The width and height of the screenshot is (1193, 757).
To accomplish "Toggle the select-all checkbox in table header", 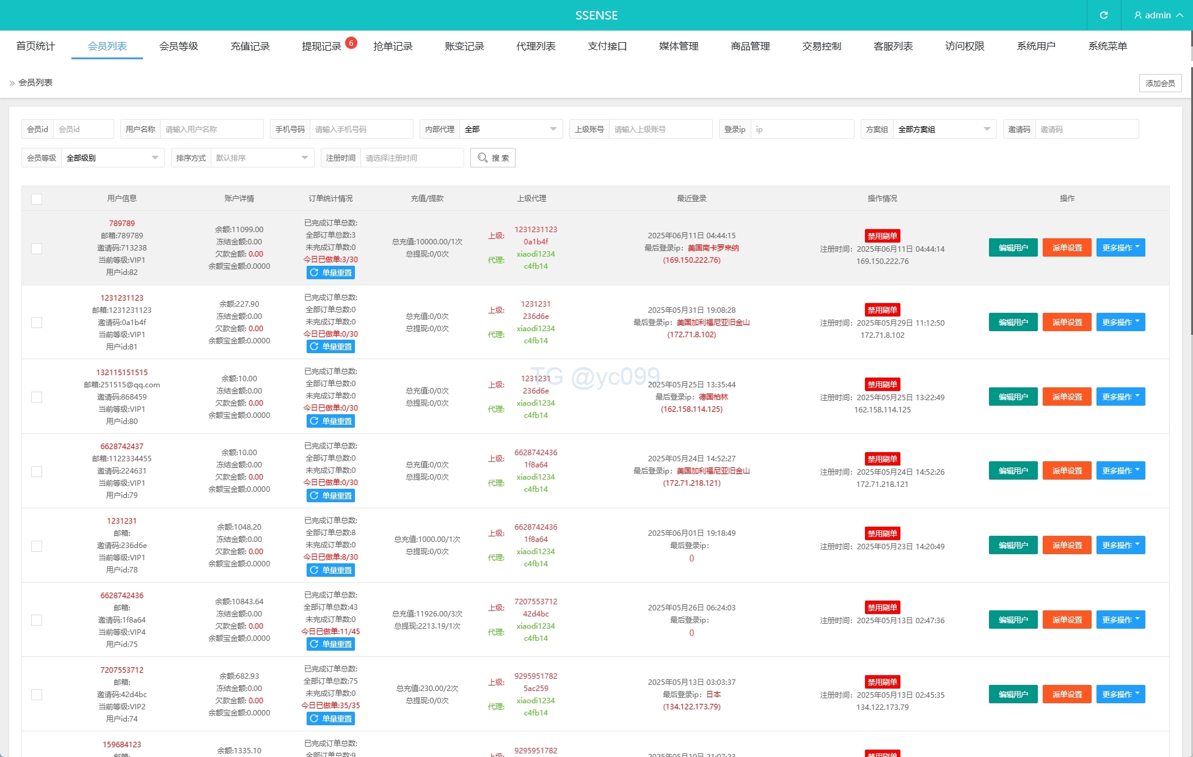I will click(x=37, y=199).
